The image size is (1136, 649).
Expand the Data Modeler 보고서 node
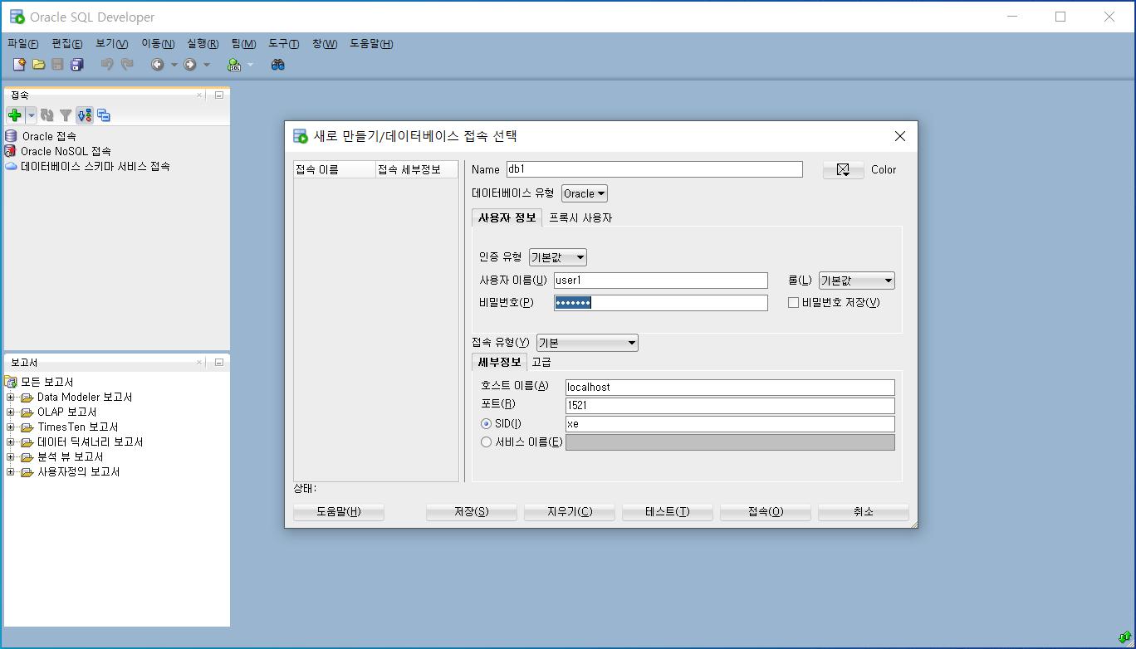point(11,398)
